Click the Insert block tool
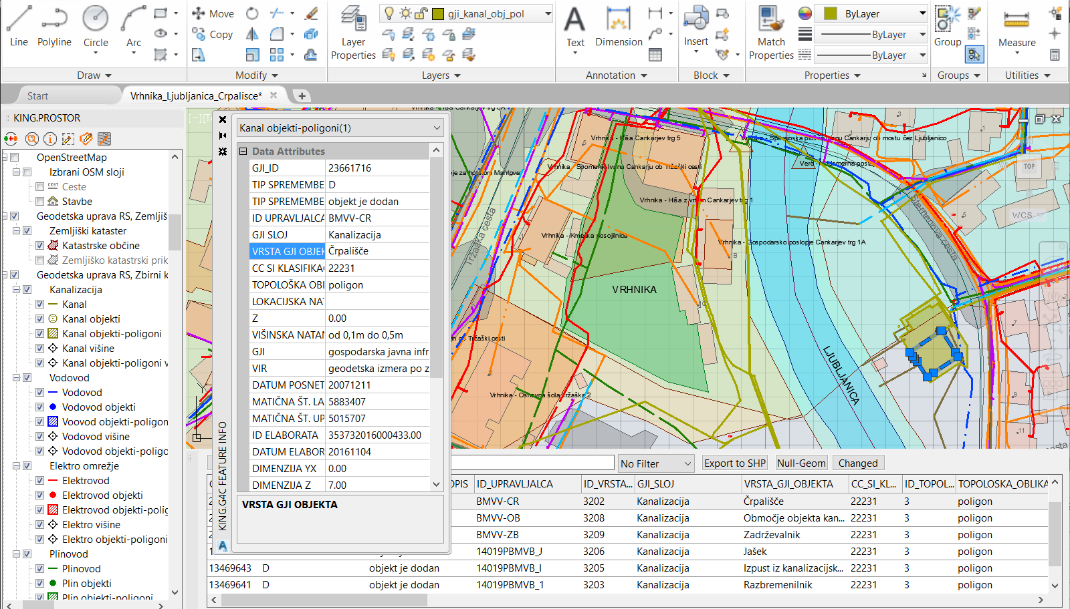The width and height of the screenshot is (1070, 609). pos(695,27)
